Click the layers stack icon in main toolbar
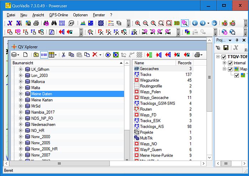 pyautogui.click(x=119, y=23)
